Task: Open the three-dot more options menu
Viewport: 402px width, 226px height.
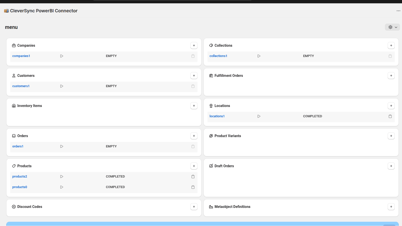Action: (398, 11)
